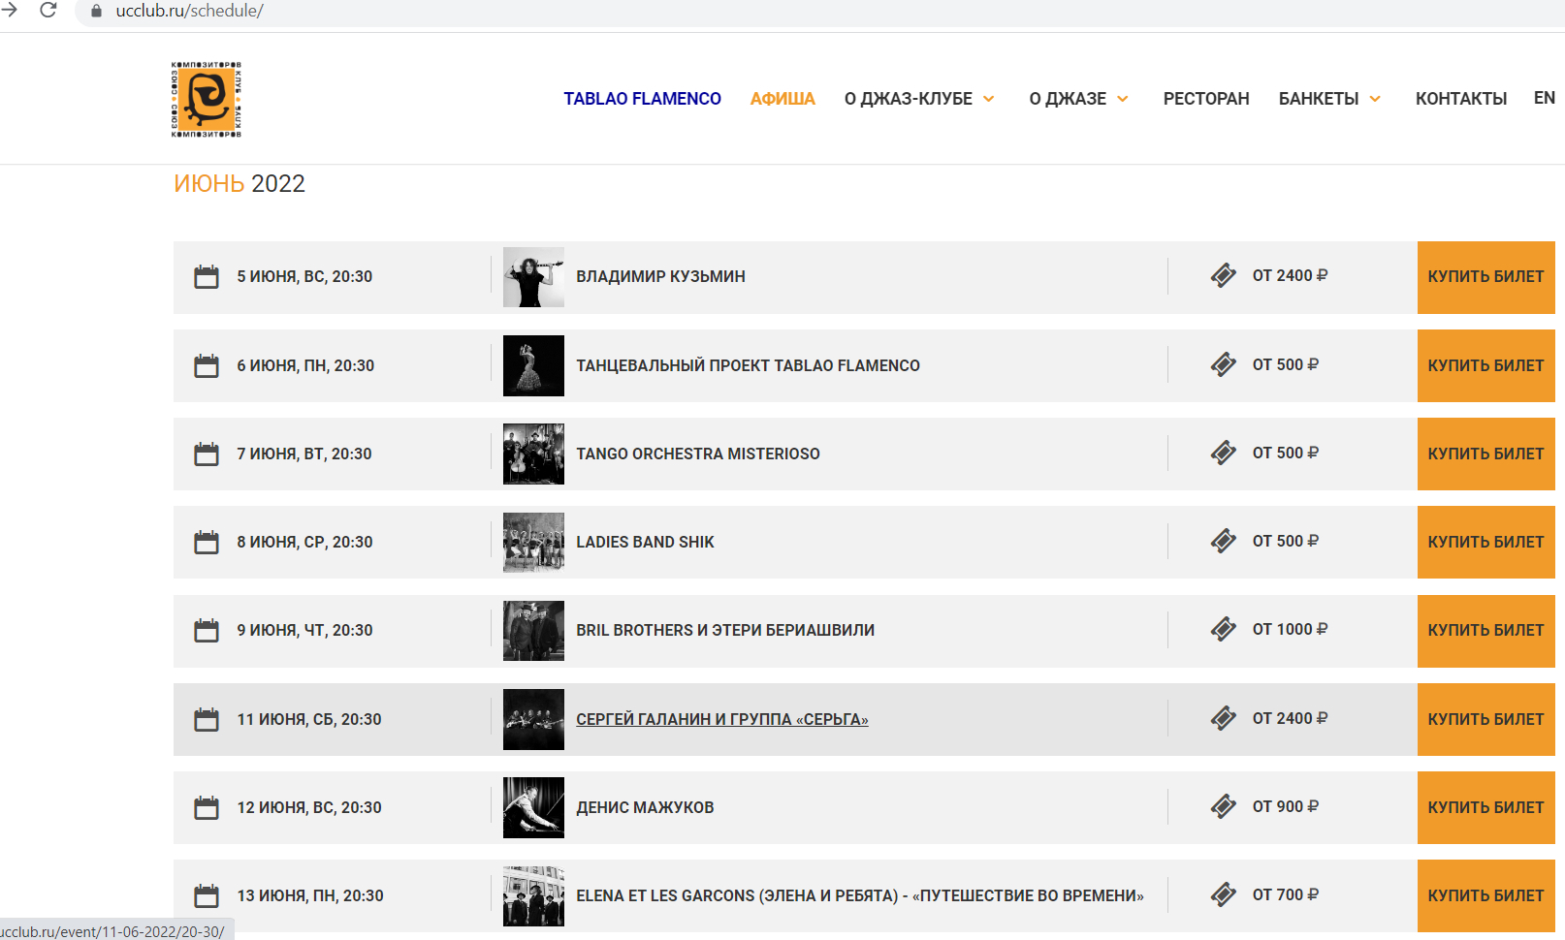The image size is (1565, 940).
Task: Click ticket icon in Elena et les Garcons row
Action: click(x=1224, y=894)
